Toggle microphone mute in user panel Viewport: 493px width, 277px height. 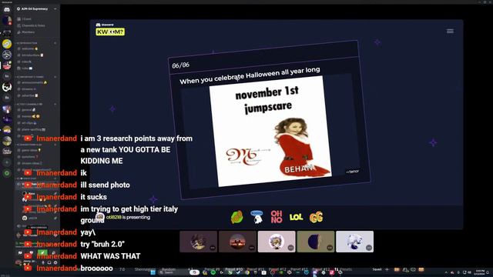tap(43, 262)
